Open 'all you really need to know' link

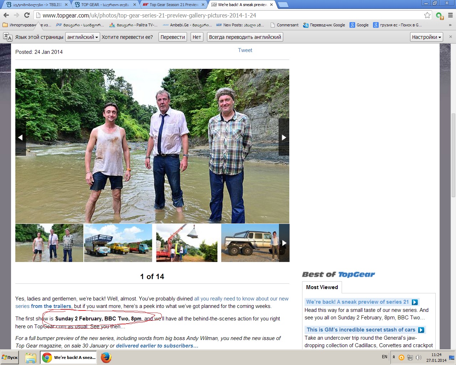pyautogui.click(x=152, y=303)
